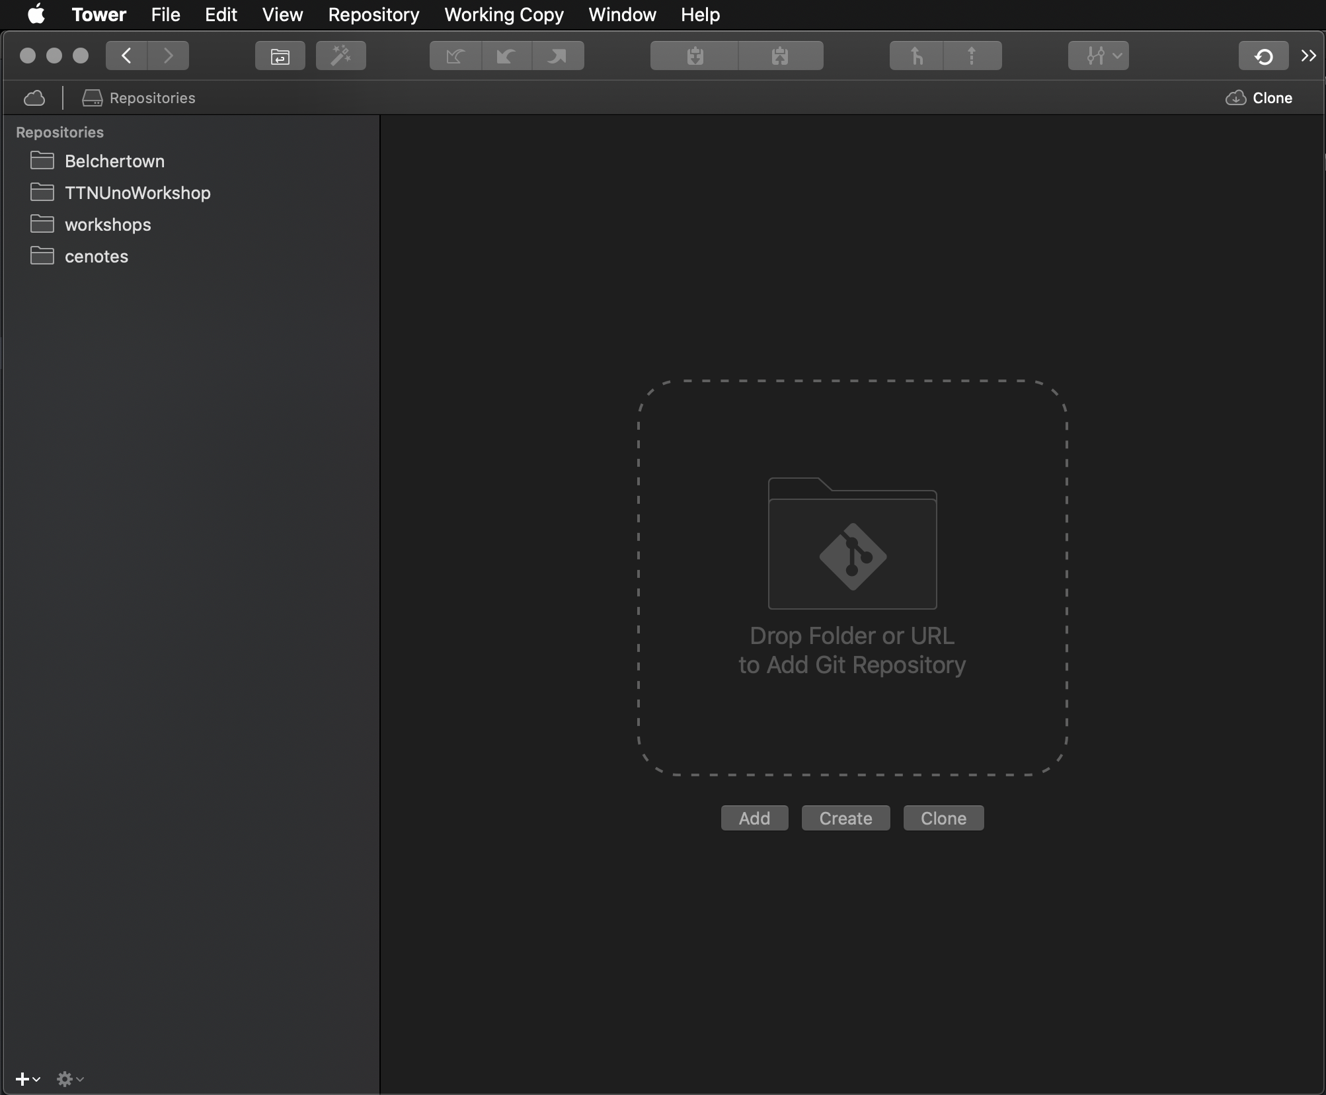
Task: Expand the plus add-repository dropdown
Action: click(27, 1079)
